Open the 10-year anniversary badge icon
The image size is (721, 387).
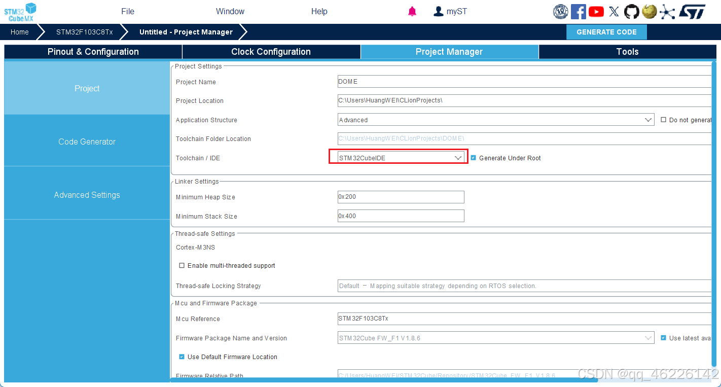(x=560, y=11)
